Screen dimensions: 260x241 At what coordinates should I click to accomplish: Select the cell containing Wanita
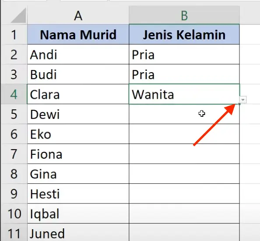[184, 94]
